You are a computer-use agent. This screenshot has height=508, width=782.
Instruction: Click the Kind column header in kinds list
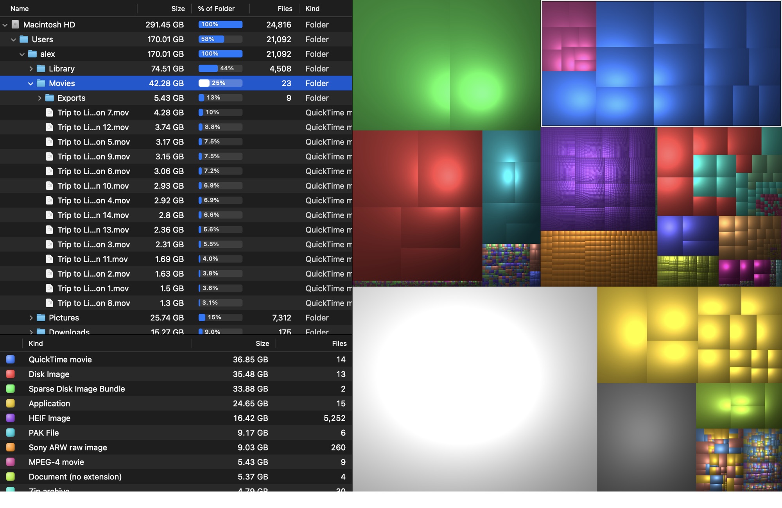coord(107,343)
